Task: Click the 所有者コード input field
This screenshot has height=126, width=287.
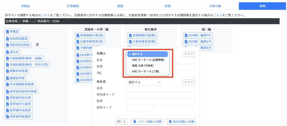Action: [x=160, y=95]
